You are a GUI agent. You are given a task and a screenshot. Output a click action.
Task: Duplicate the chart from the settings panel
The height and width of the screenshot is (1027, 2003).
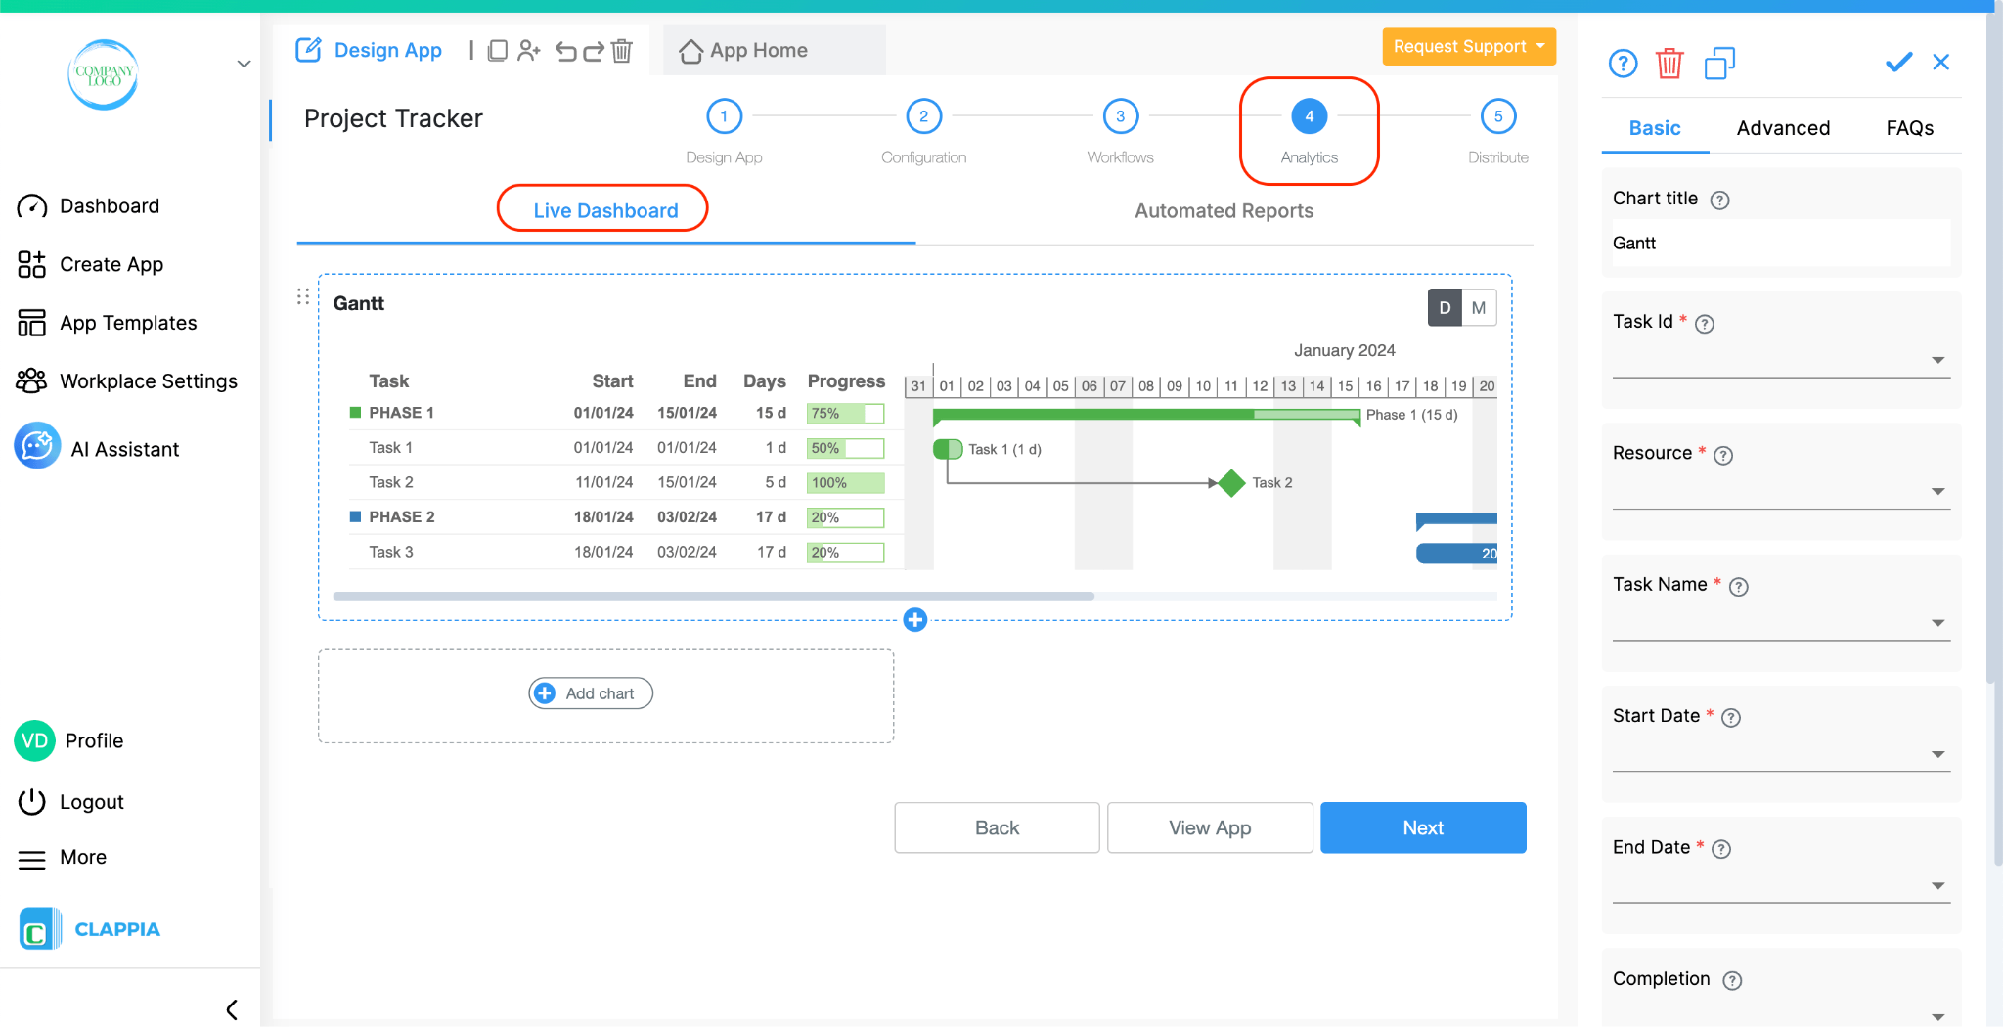[1719, 64]
